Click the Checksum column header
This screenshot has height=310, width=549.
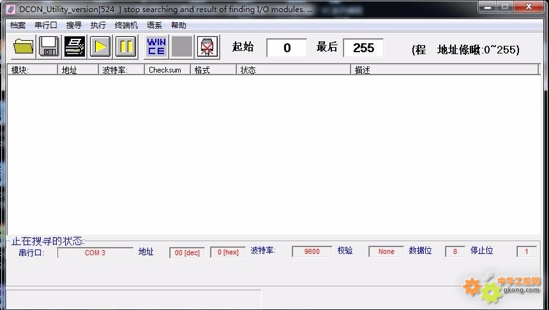pos(167,70)
